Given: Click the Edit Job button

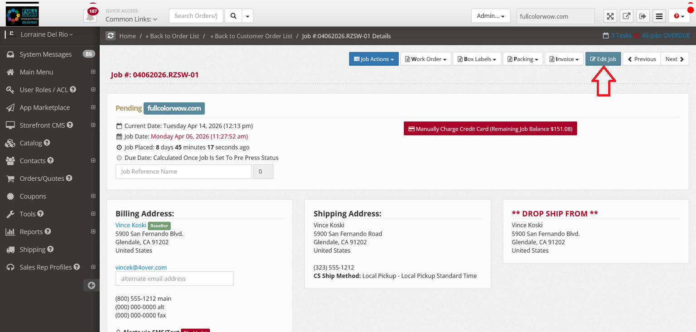Looking at the screenshot, I should pyautogui.click(x=603, y=59).
